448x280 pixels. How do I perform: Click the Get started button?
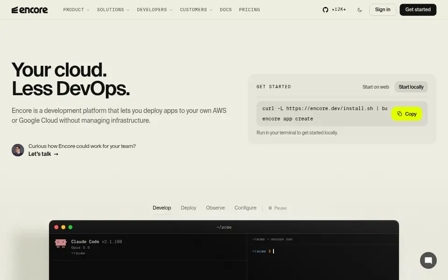[x=418, y=10]
